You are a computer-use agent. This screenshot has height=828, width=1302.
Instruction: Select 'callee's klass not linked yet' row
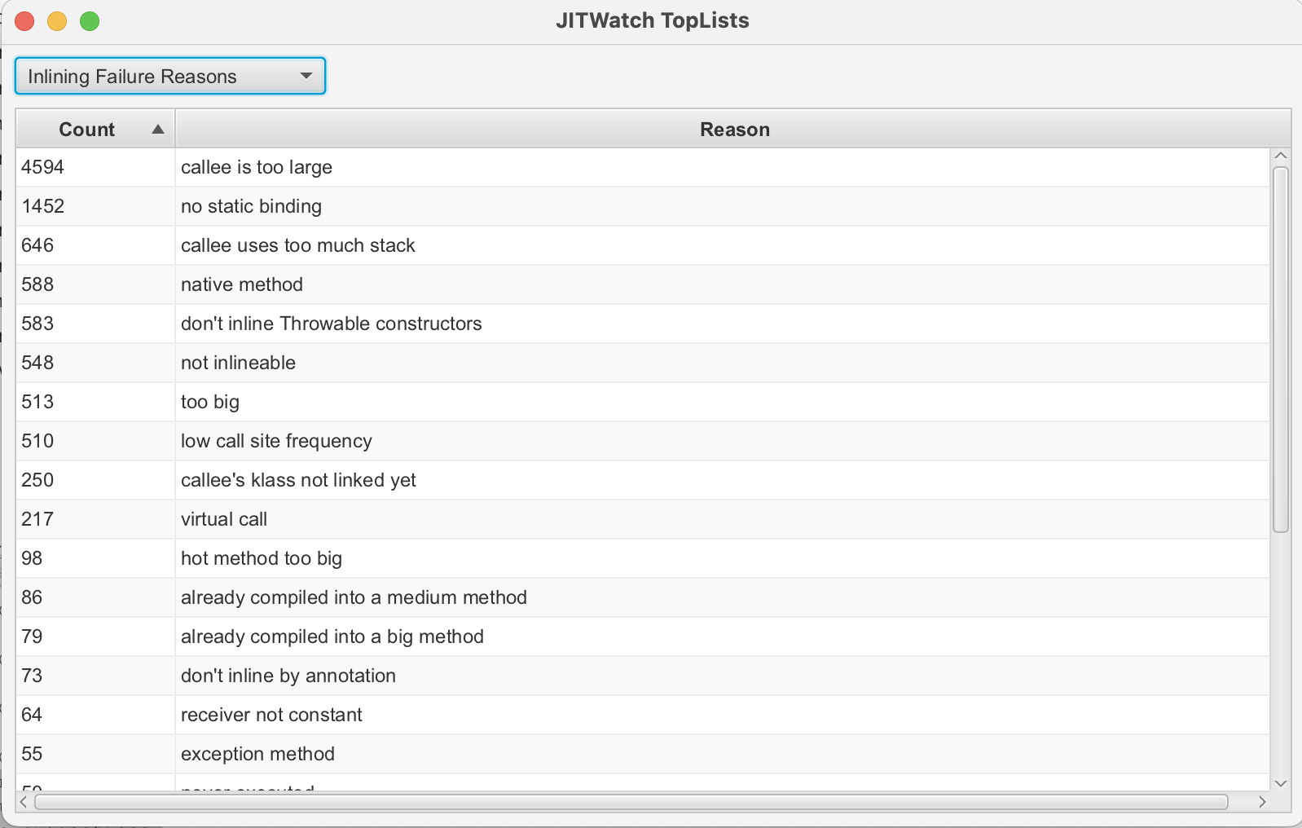click(x=643, y=480)
